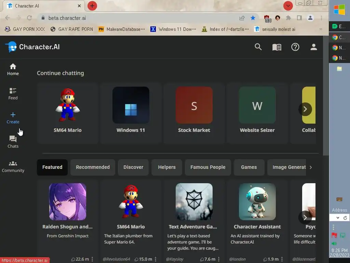Open the MalwareDatabase bookmark
Image resolution: width=350 pixels, height=263 pixels.
point(122,29)
